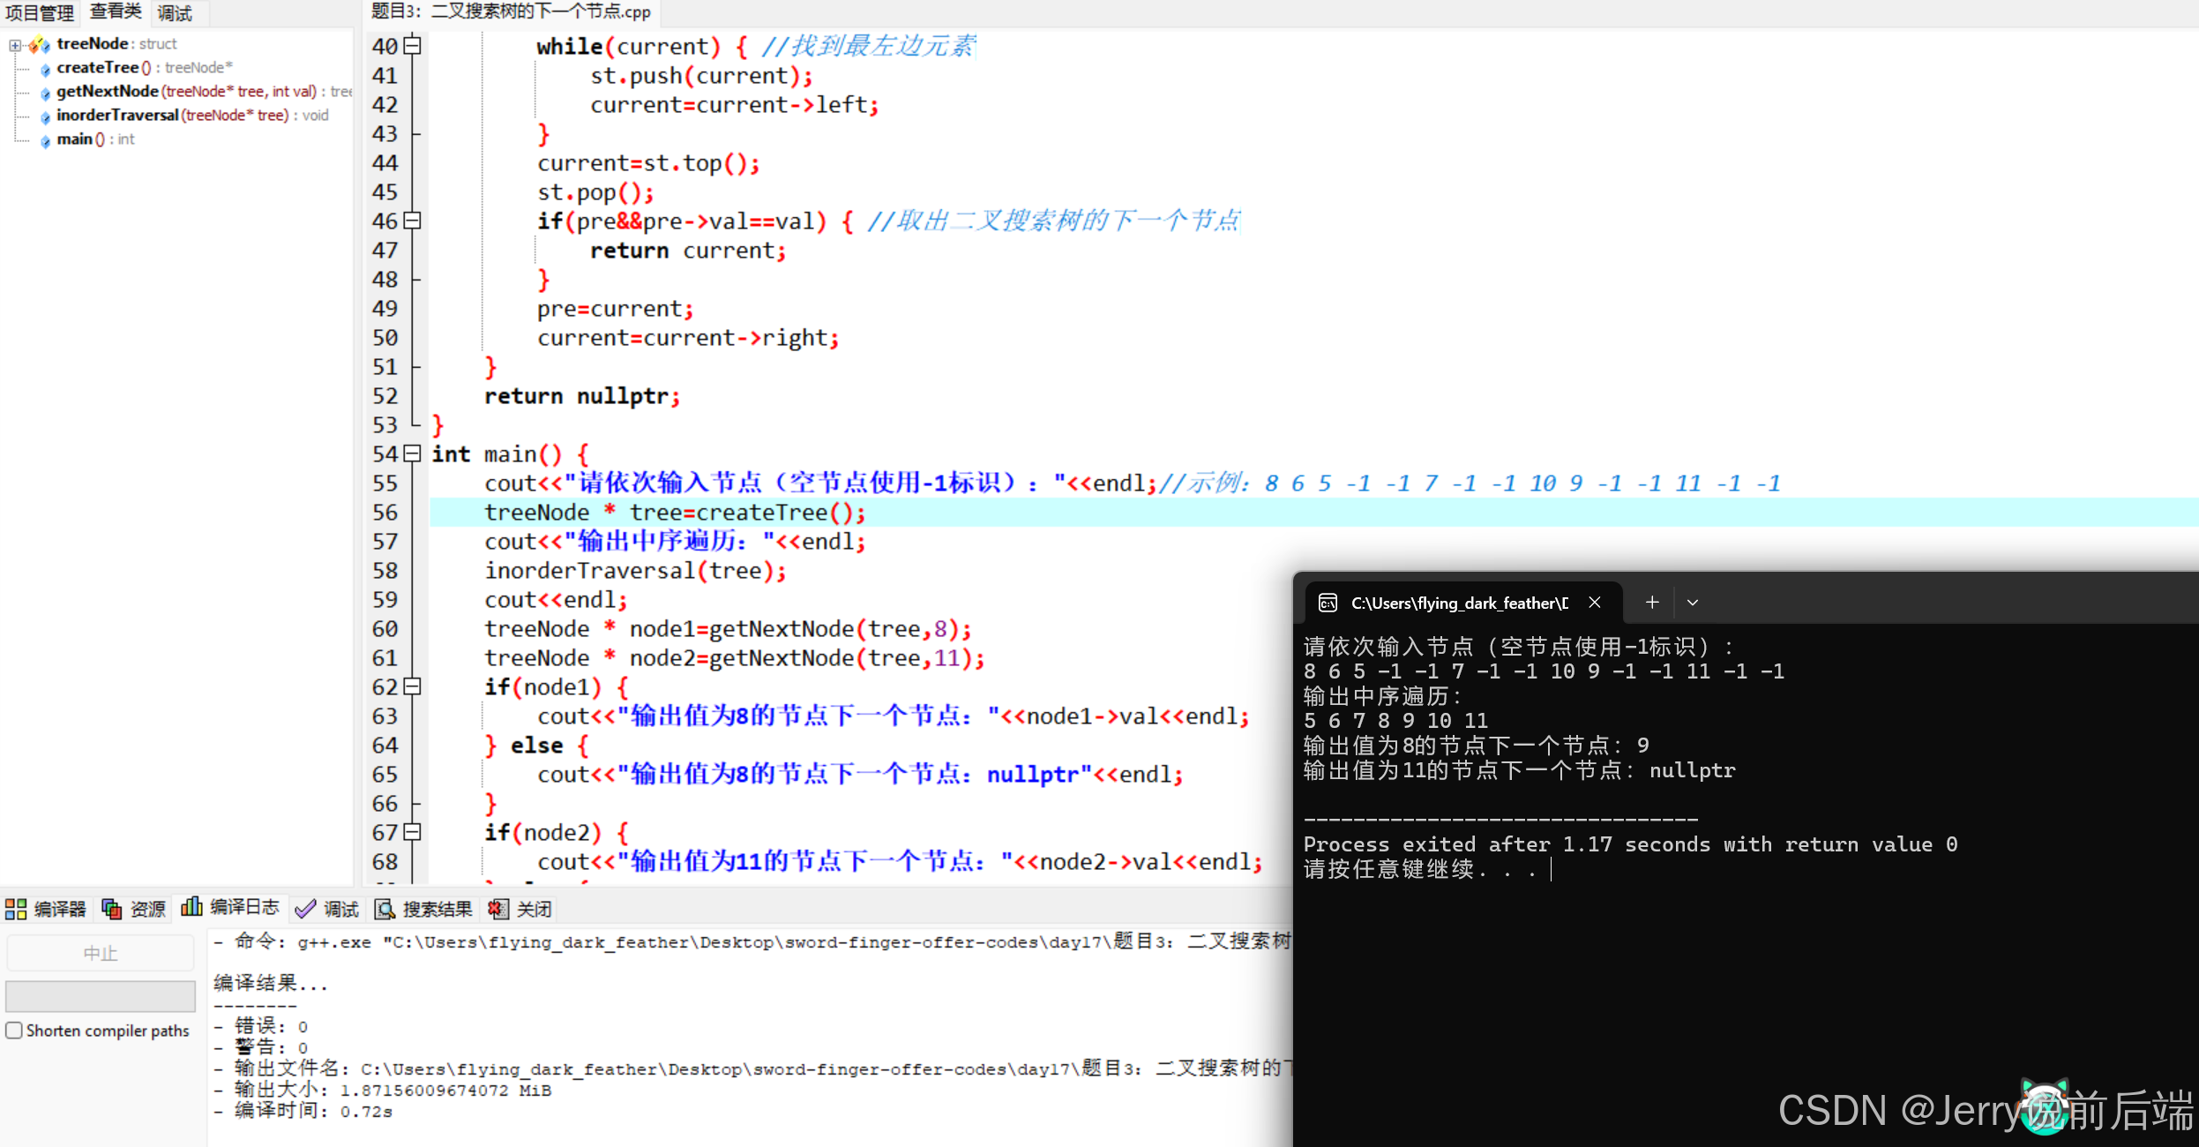Collapse the if(node1) fold at line 62
Image resolution: width=2199 pixels, height=1147 pixels.
click(x=412, y=686)
